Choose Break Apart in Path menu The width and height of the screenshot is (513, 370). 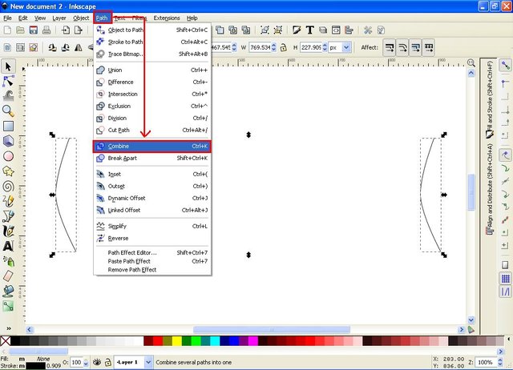(x=152, y=159)
